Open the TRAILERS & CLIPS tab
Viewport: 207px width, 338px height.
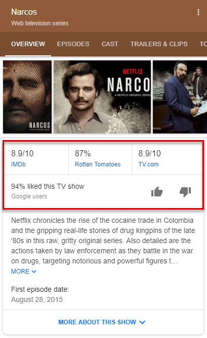pos(159,44)
